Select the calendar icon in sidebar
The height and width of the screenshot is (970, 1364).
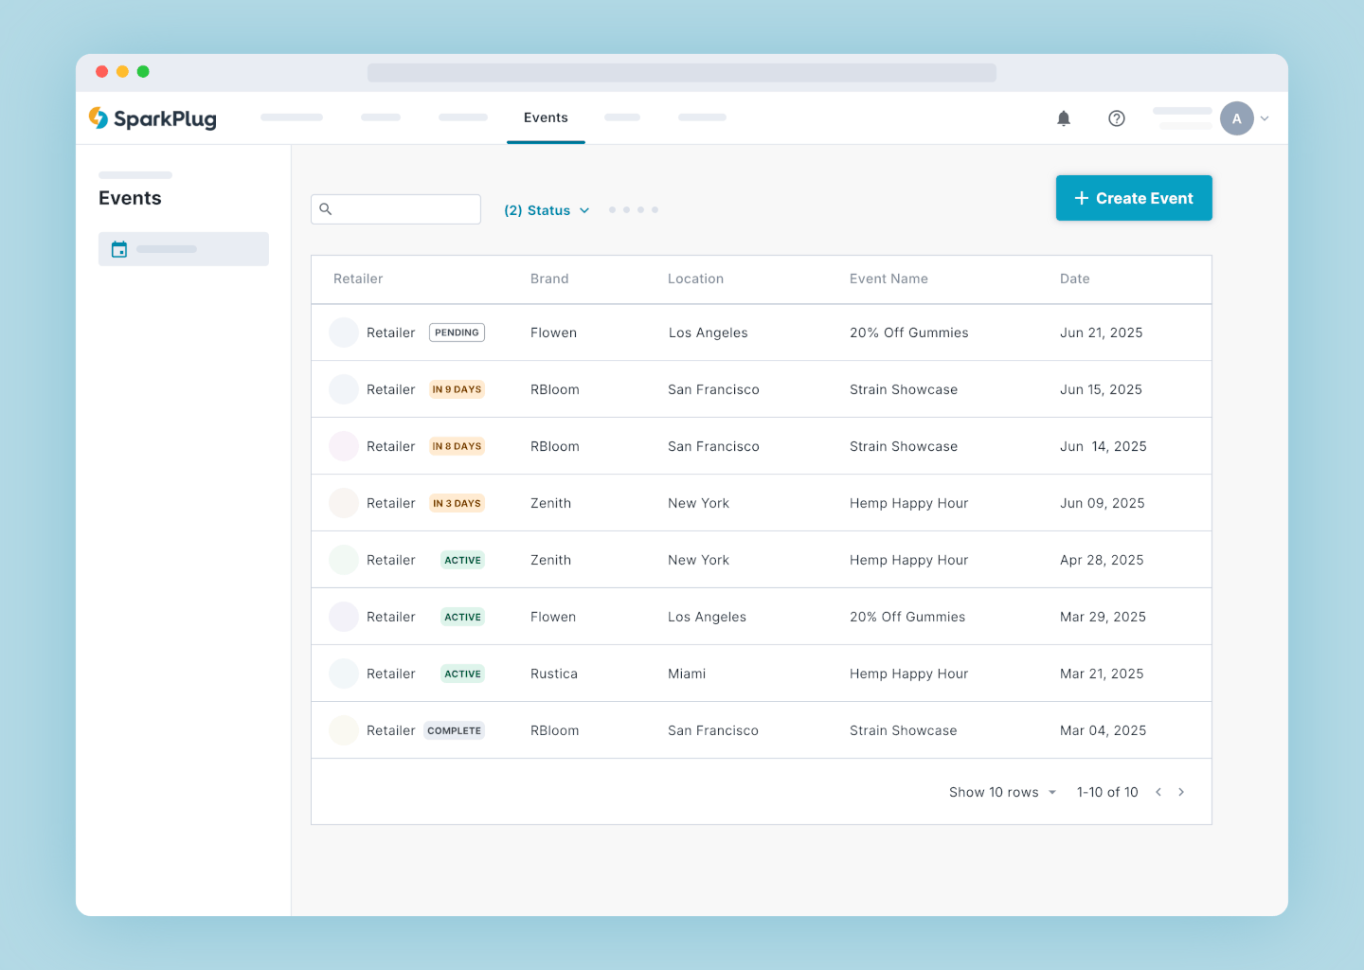(x=119, y=249)
